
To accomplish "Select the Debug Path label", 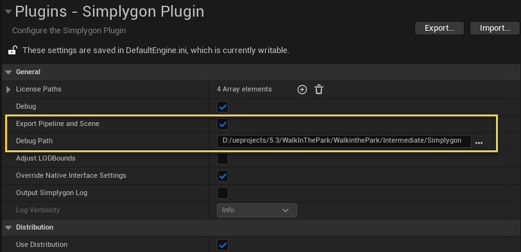I will pos(34,141).
